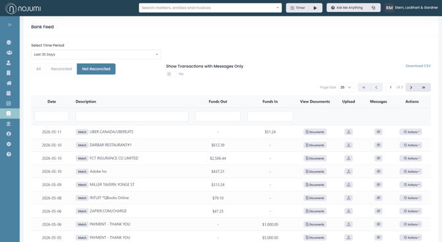
Task: Open the settings gear sidebar icon
Action: point(9,144)
